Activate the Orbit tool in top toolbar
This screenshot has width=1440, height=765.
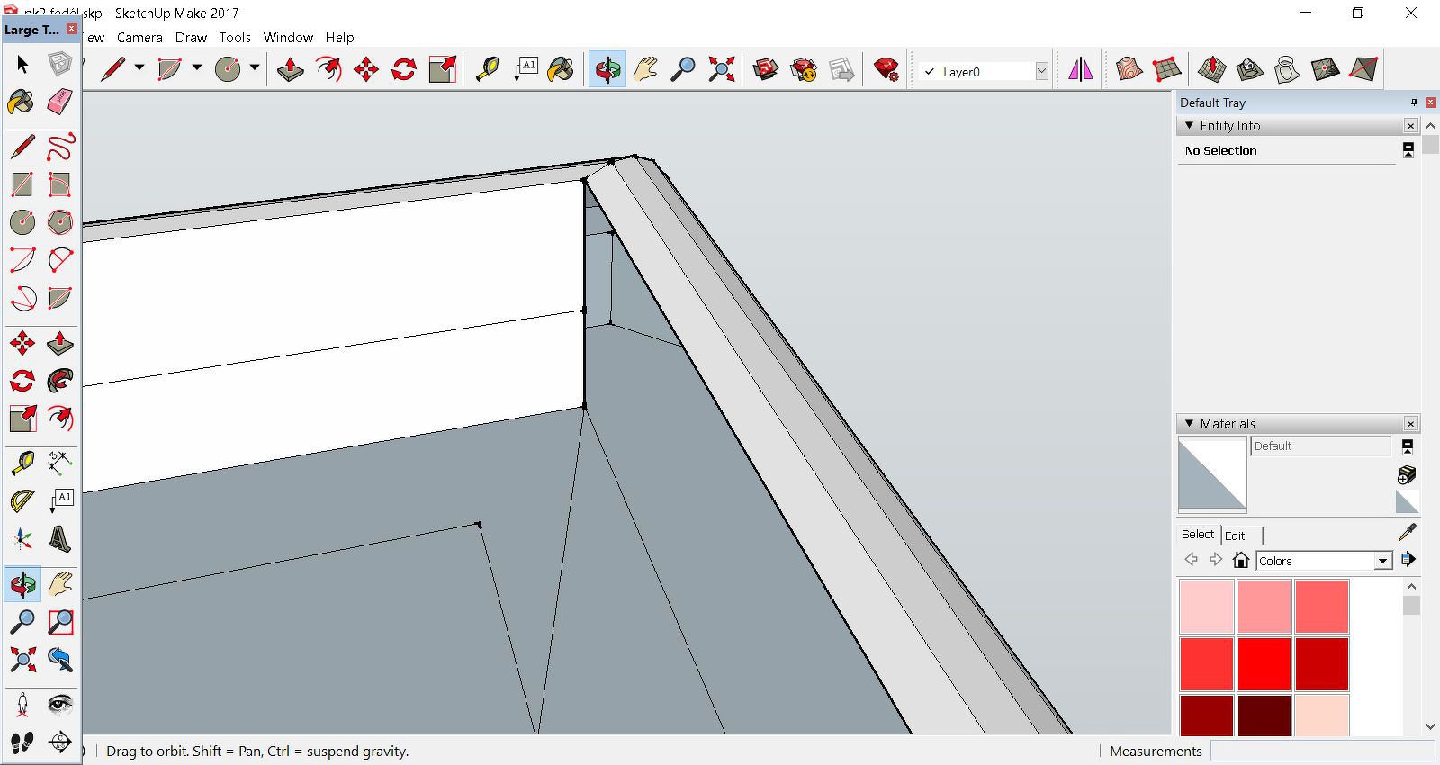coord(607,69)
